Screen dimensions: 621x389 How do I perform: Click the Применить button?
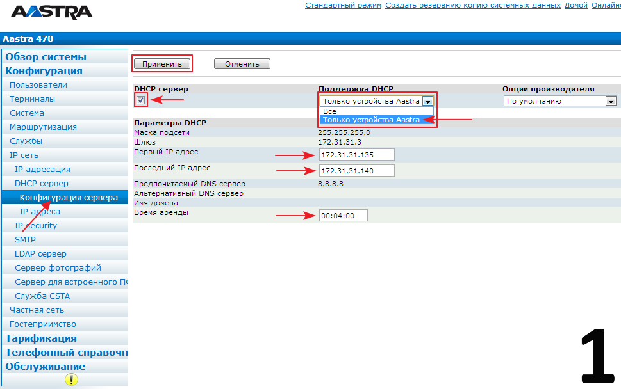162,64
